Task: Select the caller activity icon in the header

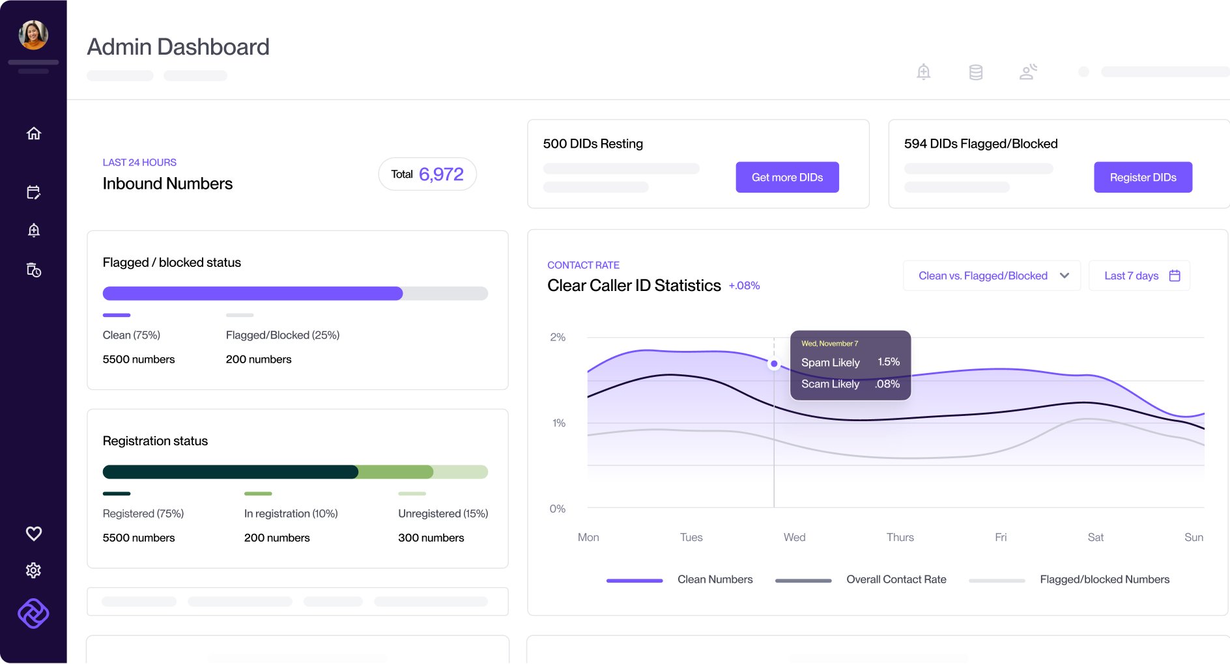Action: point(1027,72)
